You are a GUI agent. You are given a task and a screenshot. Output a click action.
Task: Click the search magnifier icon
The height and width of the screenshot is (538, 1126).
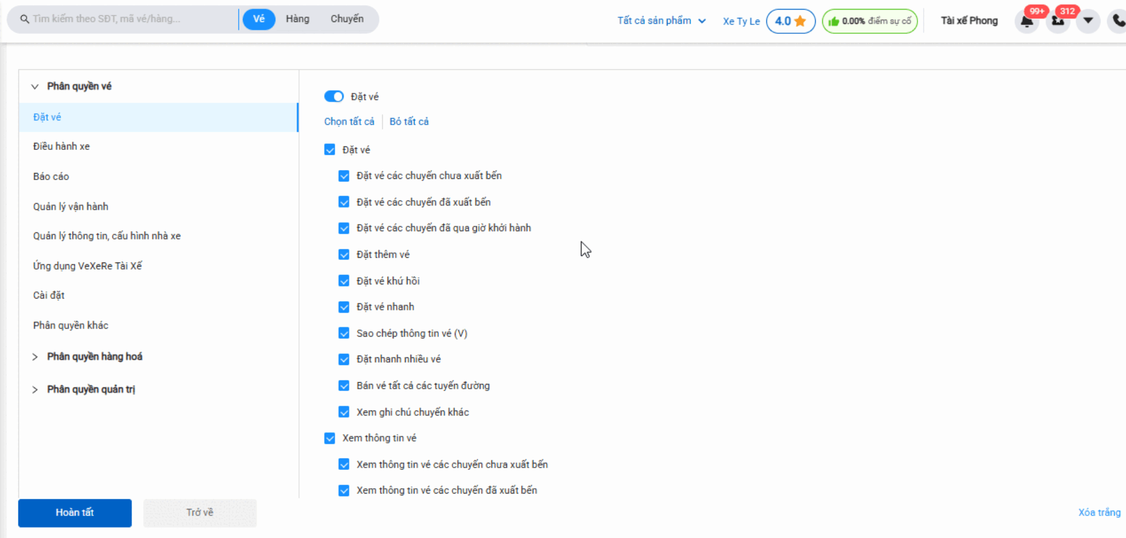24,19
